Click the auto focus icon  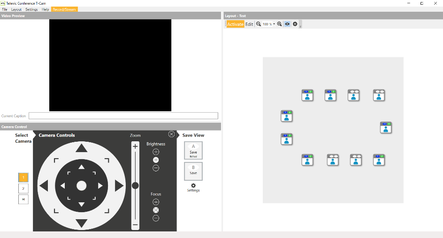(156, 210)
